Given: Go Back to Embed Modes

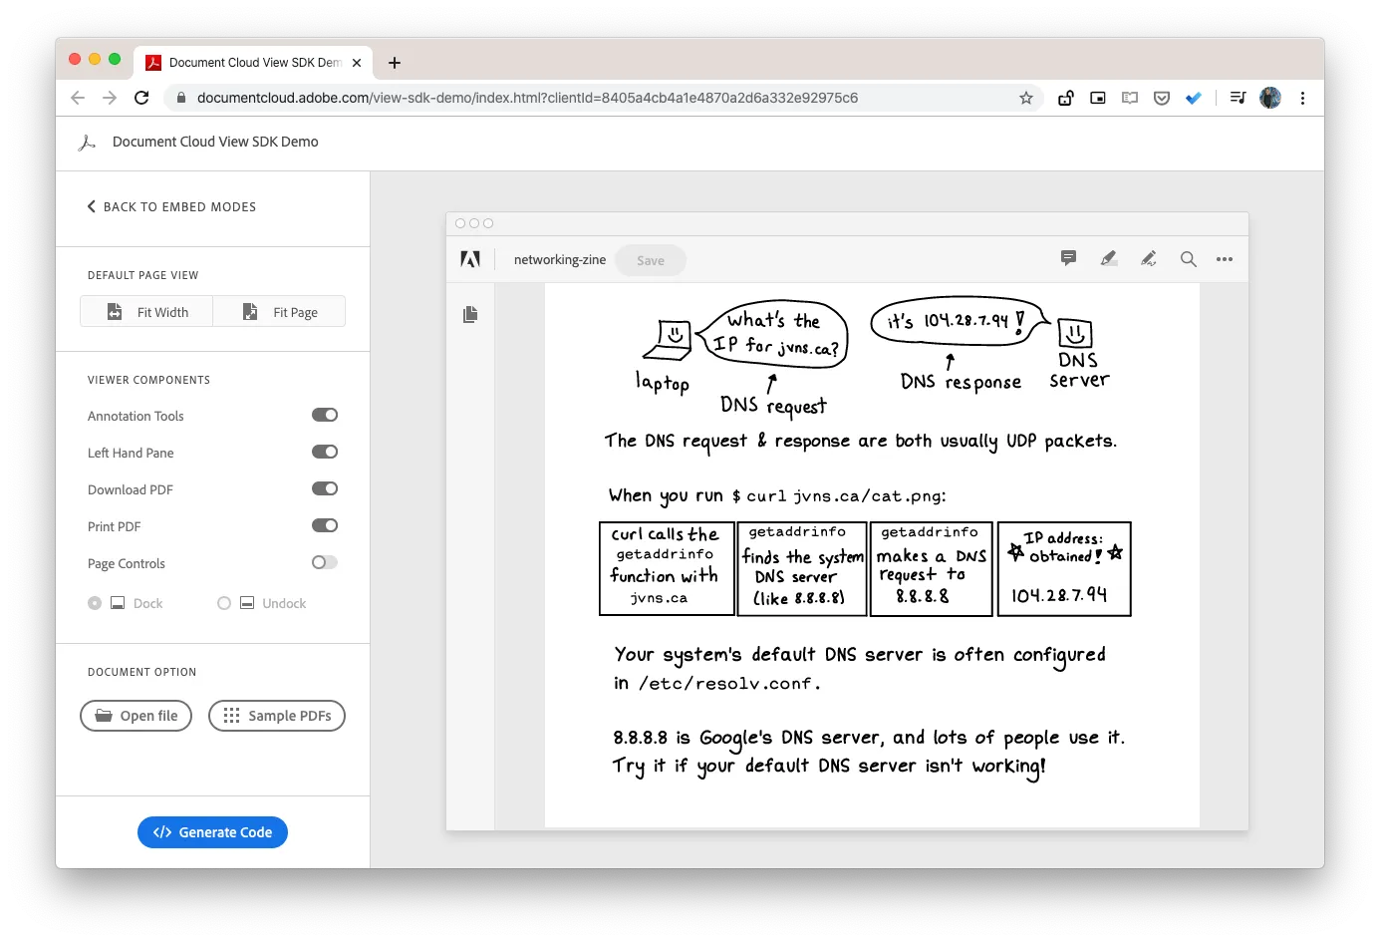Looking at the screenshot, I should [170, 206].
